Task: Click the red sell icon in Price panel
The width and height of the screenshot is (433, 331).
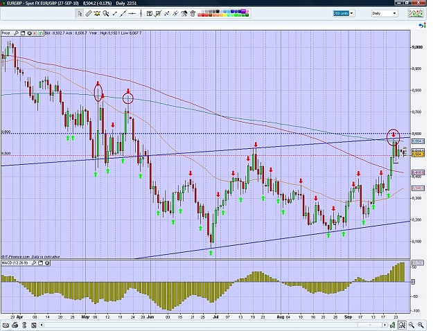Action: point(35,33)
